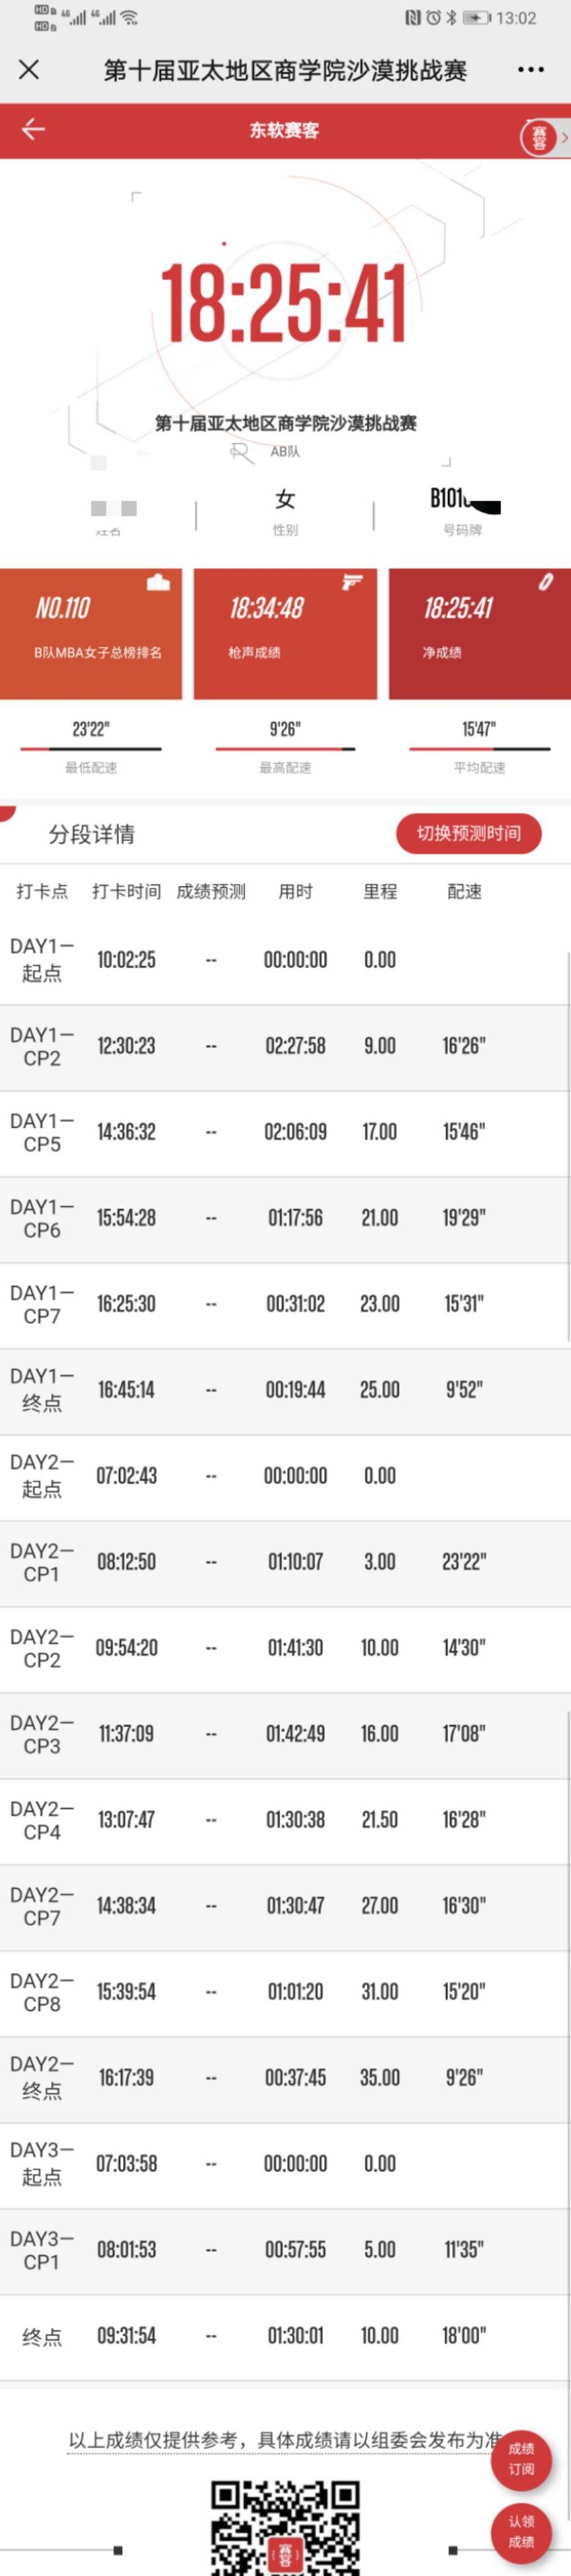
Task: Tap the round 赛客 logo badge
Action: click(539, 137)
